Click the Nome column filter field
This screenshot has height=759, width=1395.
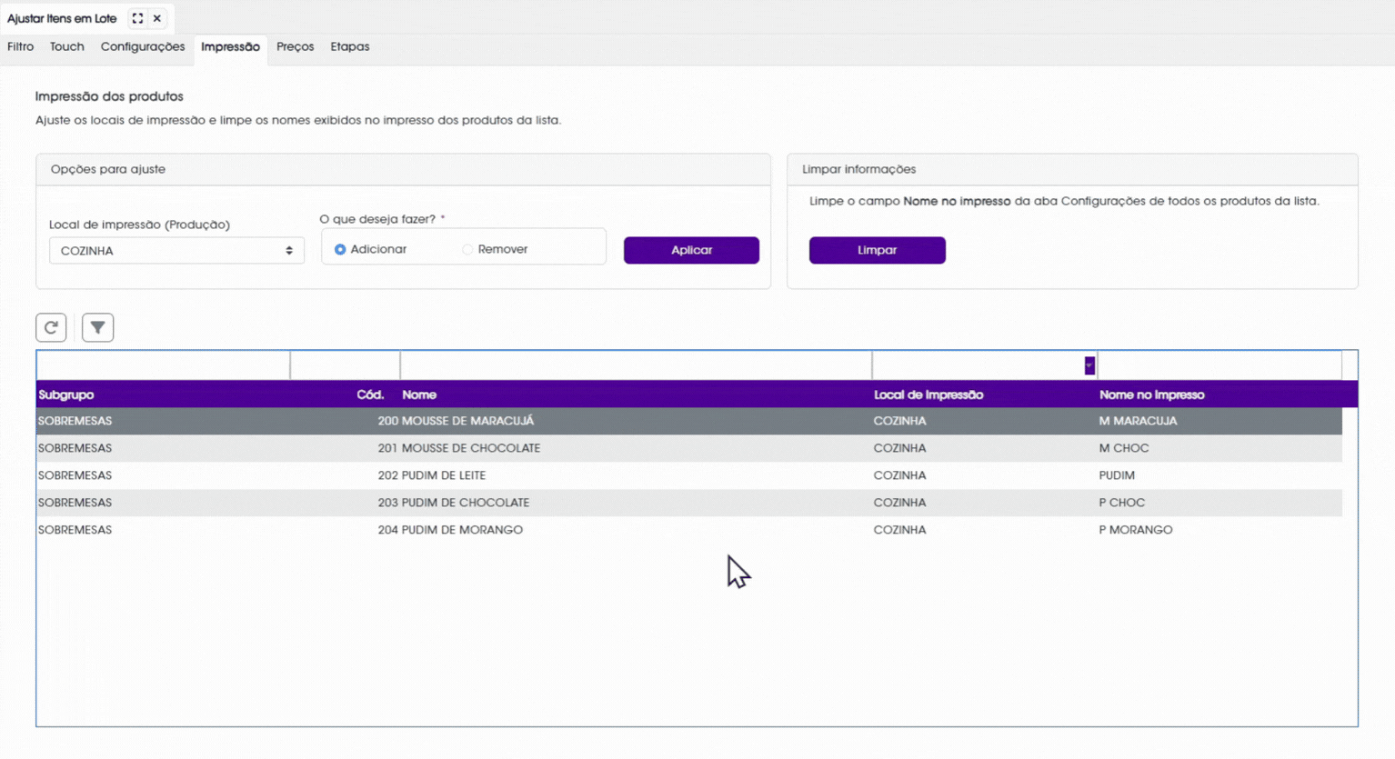636,365
